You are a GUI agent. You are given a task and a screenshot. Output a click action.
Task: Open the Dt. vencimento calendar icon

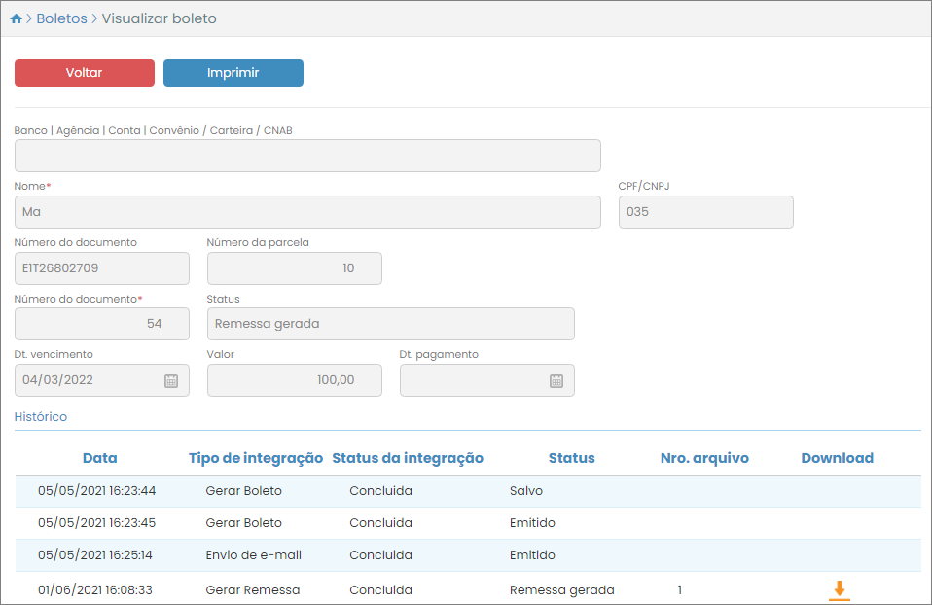[171, 380]
